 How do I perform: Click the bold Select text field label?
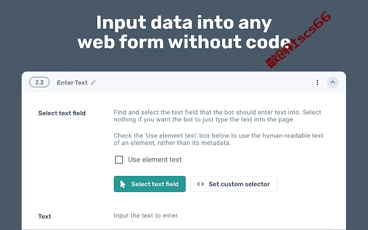click(62, 113)
